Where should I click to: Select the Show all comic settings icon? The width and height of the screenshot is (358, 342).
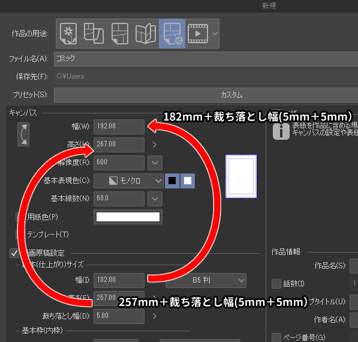(172, 34)
